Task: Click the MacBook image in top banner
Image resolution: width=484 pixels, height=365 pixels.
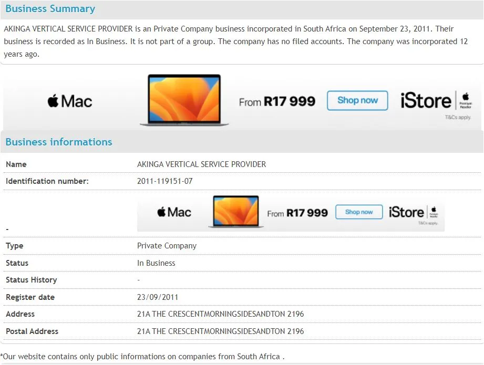Action: (184, 100)
